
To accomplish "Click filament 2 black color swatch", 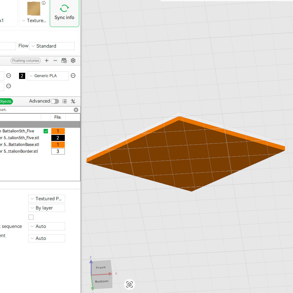I will pos(21,76).
